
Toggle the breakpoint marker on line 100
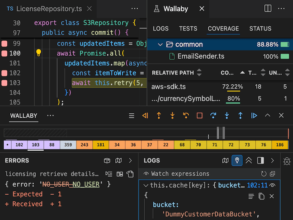click(4, 54)
